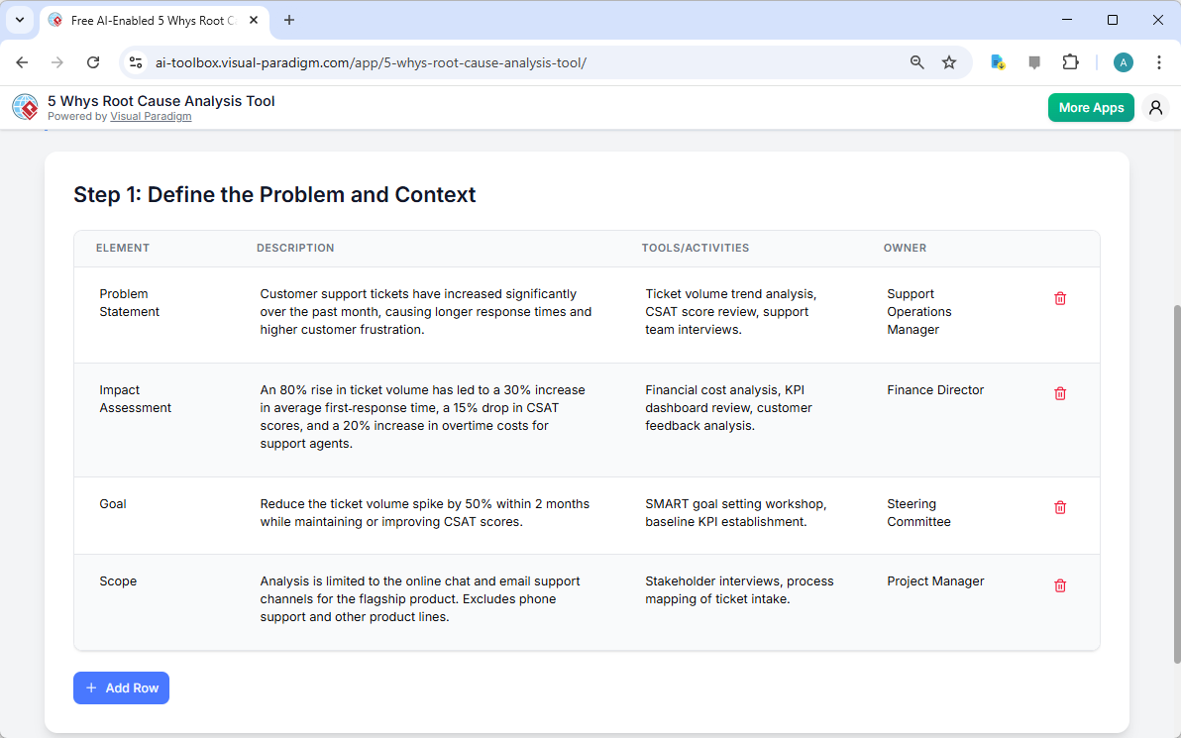1181x738 pixels.
Task: Remove the Goal row via its delete icon
Action: click(x=1059, y=507)
